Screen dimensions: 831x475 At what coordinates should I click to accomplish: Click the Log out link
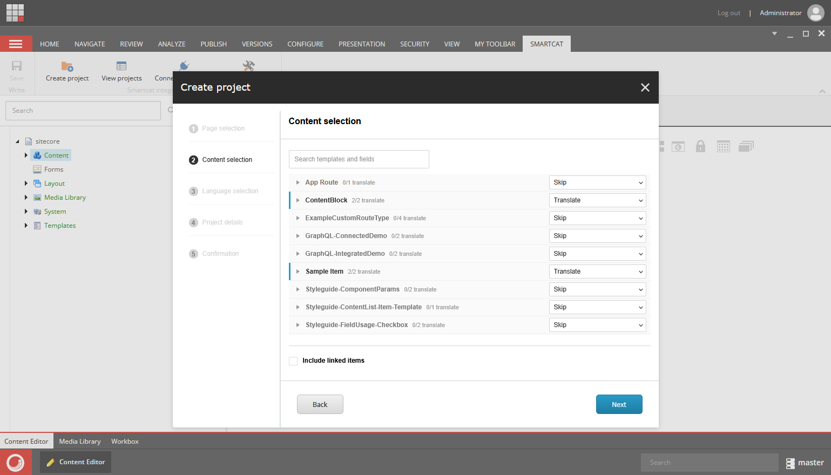coord(728,13)
